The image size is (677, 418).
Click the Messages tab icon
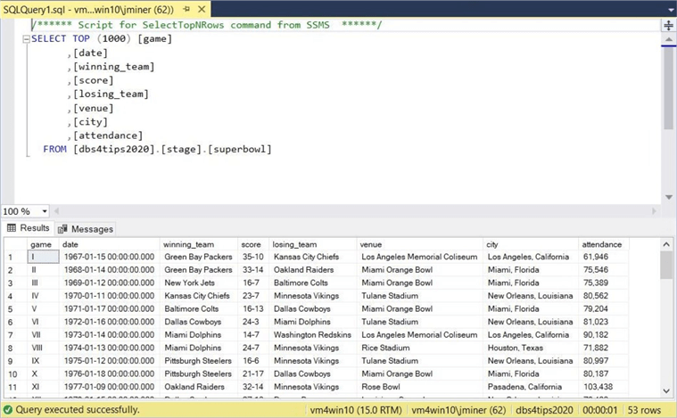(x=62, y=229)
